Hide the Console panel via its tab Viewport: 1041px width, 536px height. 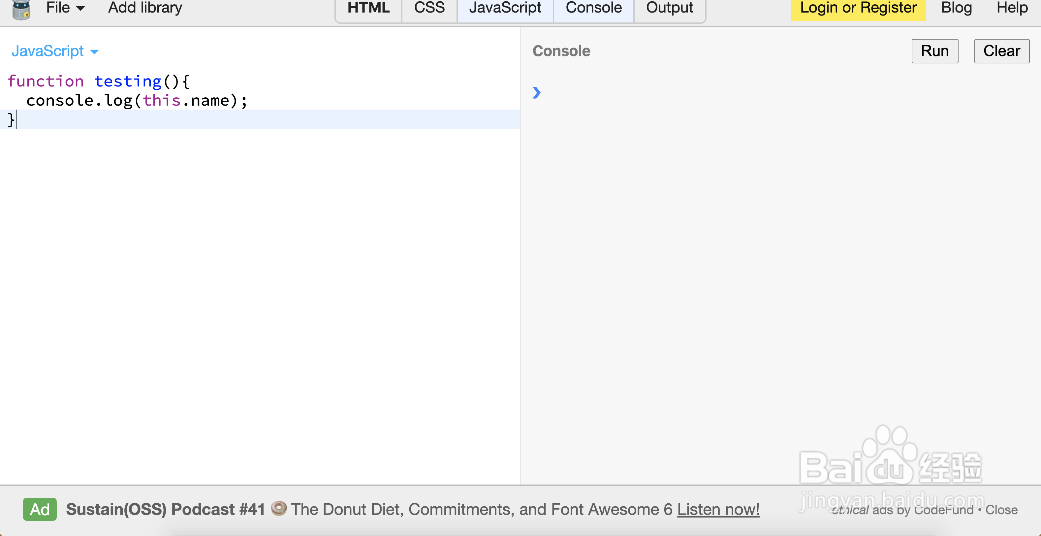(593, 8)
